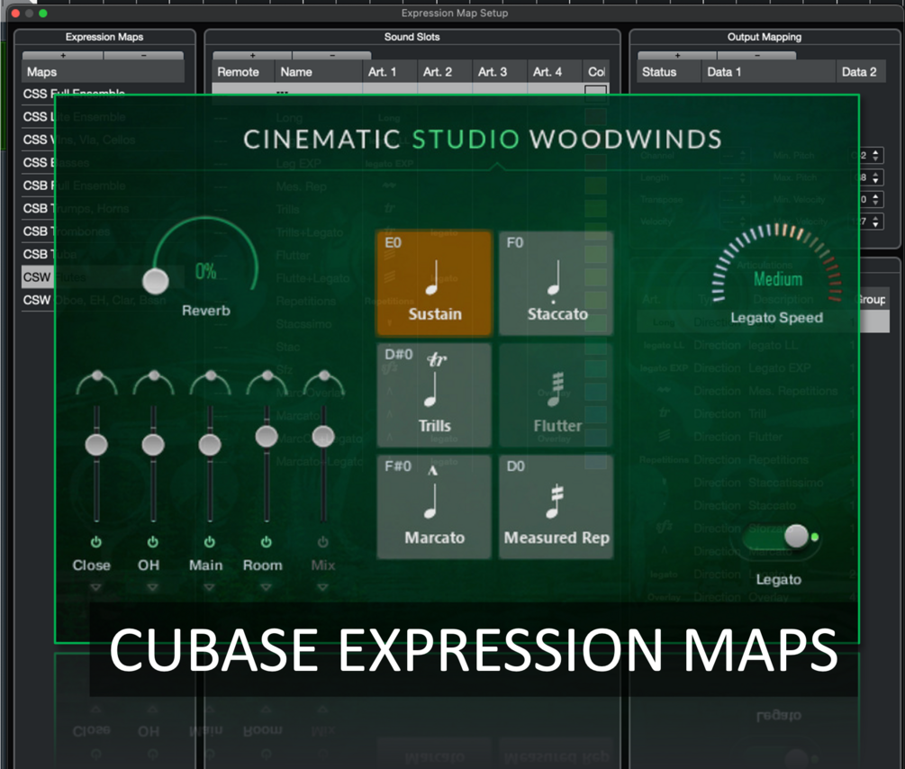Toggle the OH mic power button
Image resolution: width=905 pixels, height=769 pixels.
[x=152, y=541]
